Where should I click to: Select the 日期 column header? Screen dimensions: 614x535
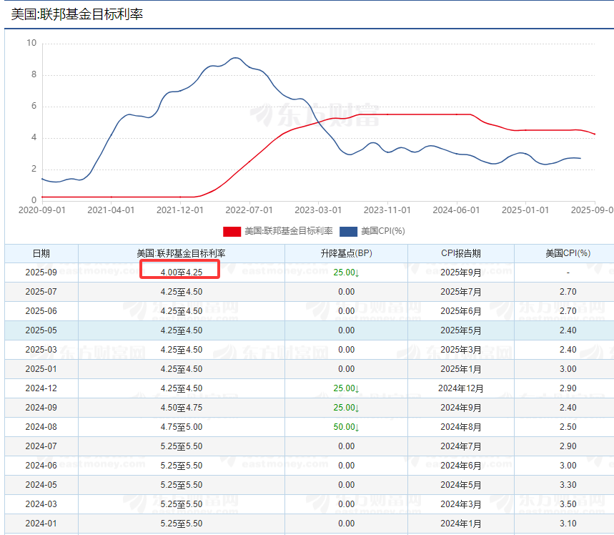(41, 253)
